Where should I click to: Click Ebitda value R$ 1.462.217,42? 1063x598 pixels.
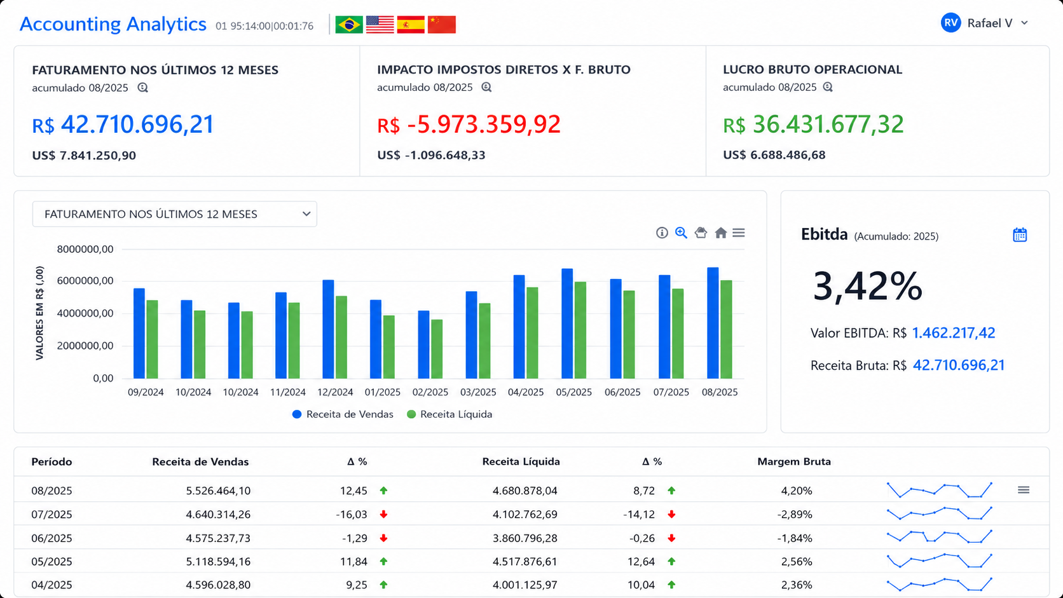(x=953, y=333)
